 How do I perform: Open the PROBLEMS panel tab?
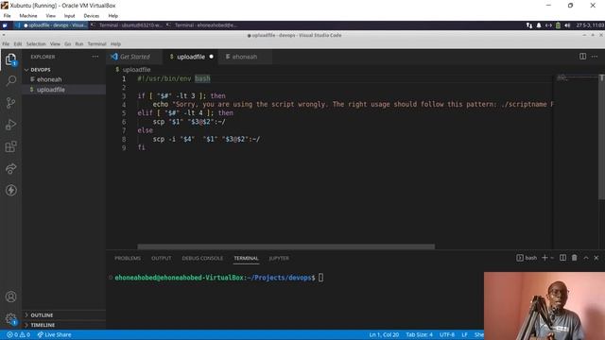[x=128, y=258]
